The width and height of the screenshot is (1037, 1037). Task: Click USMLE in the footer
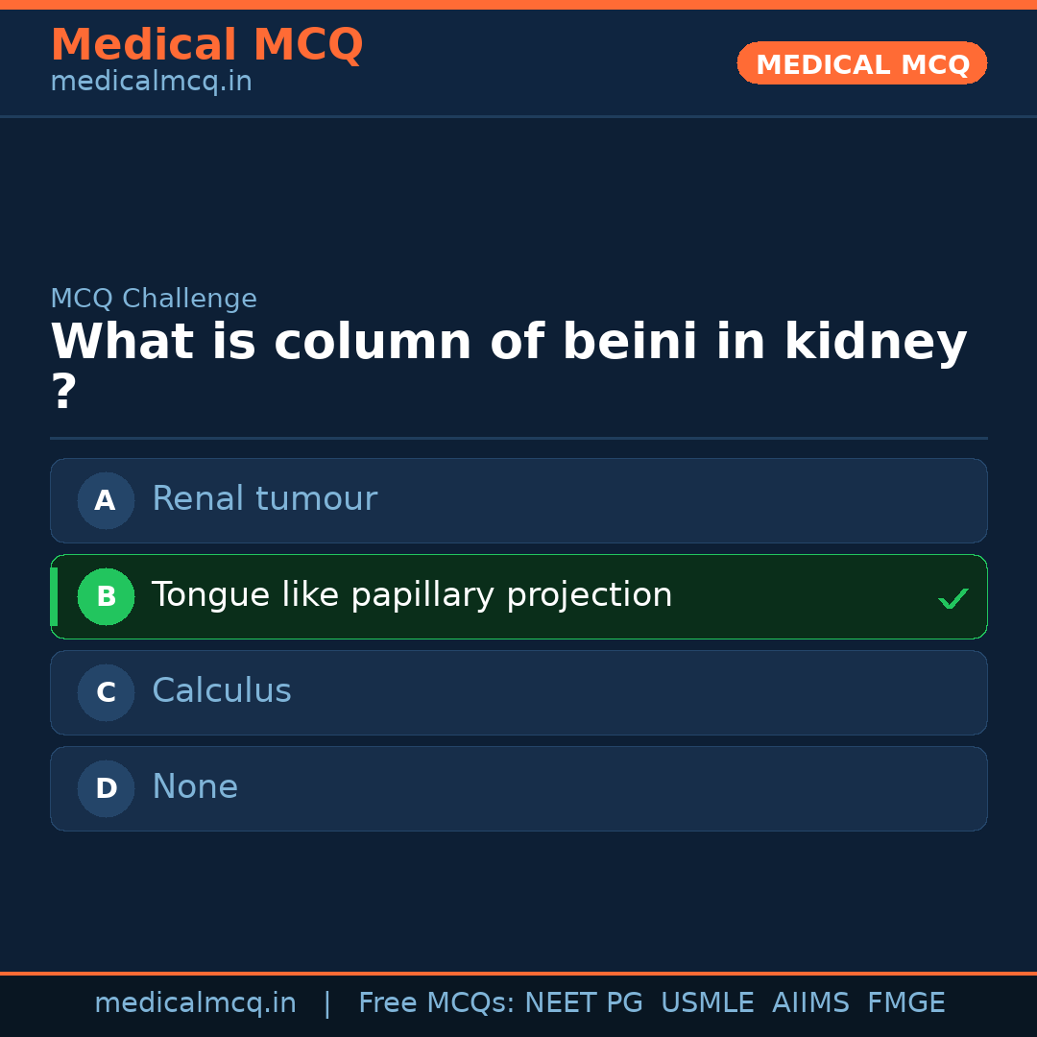707,1003
